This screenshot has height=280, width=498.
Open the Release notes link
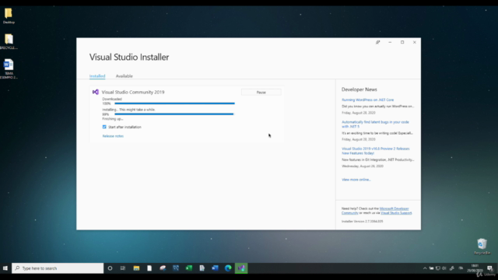(x=113, y=136)
